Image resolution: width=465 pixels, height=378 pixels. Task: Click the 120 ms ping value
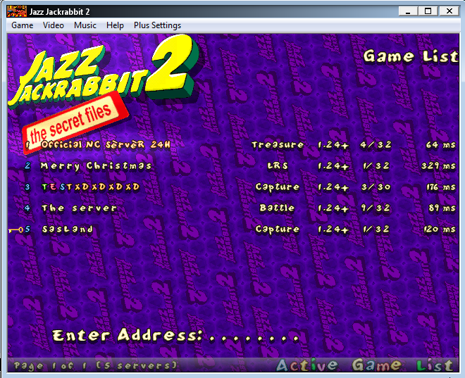[440, 229]
